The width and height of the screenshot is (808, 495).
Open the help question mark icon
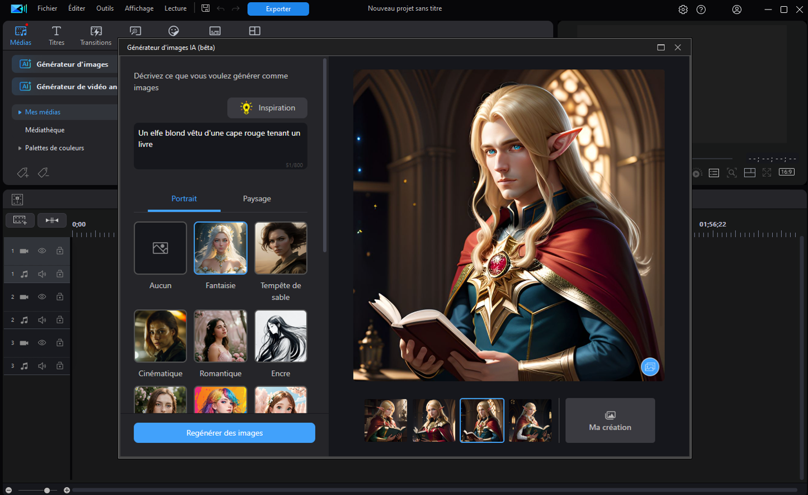point(701,10)
